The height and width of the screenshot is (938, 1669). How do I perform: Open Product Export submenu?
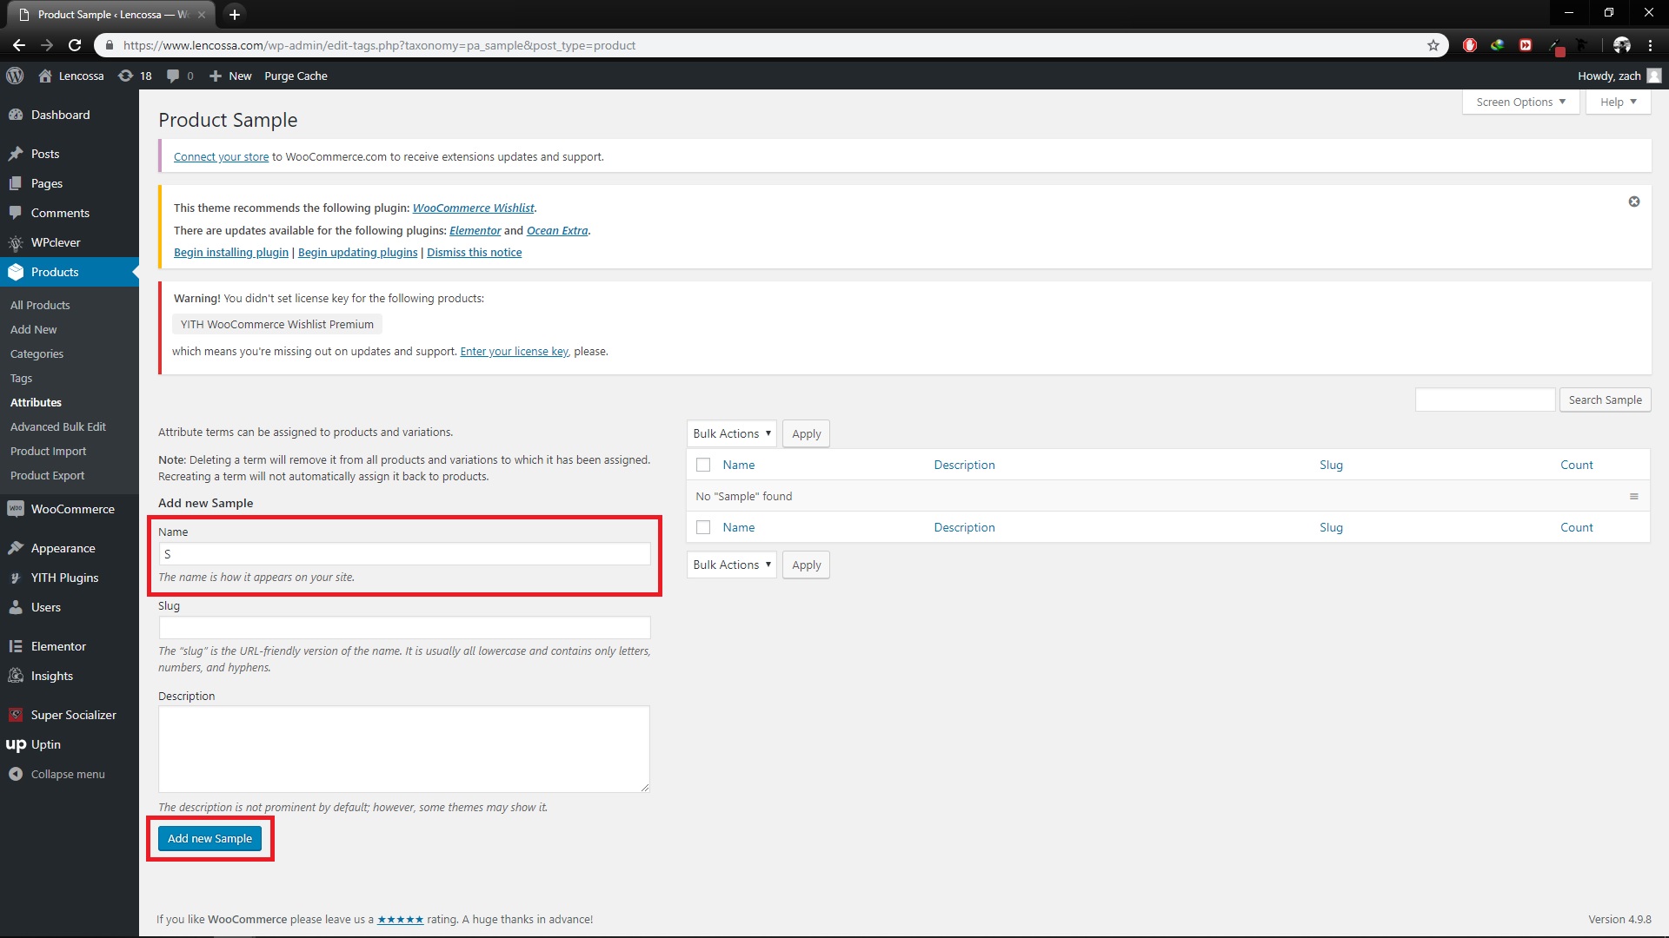(x=48, y=475)
